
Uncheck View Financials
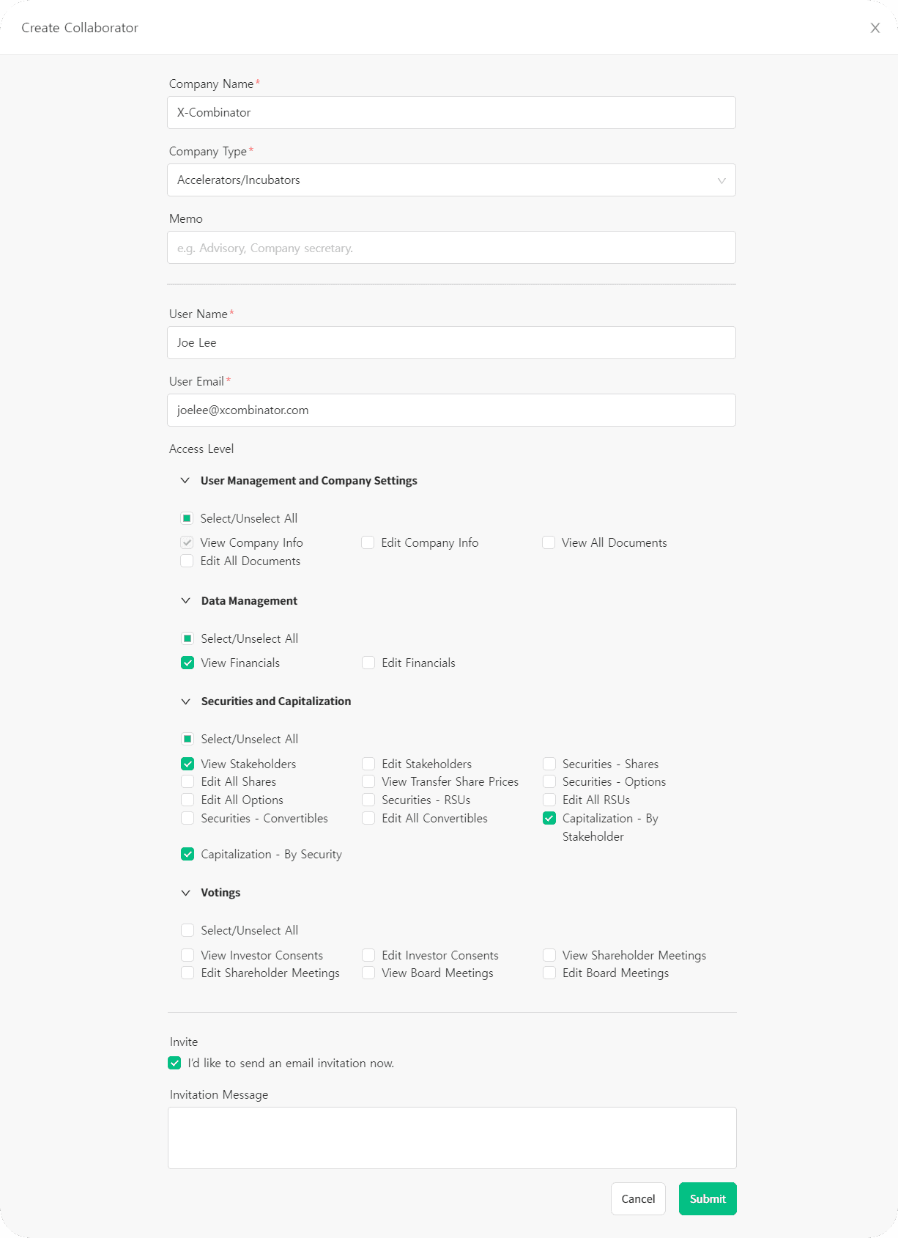pos(188,663)
